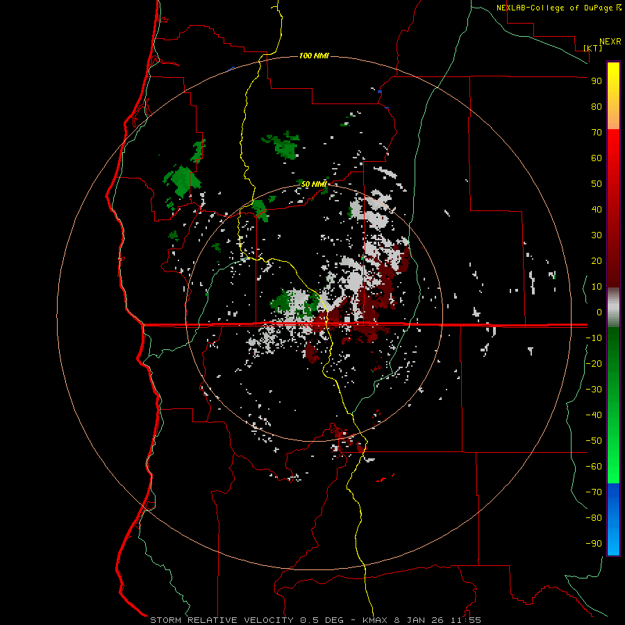Click the 40 value on velocity scale
This screenshot has width=625, height=625.
click(597, 210)
